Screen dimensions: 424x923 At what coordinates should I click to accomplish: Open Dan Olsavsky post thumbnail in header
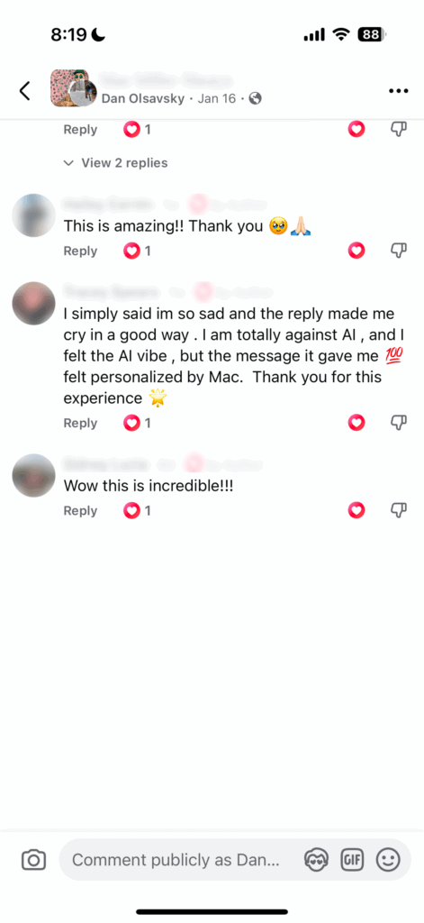pos(74,88)
